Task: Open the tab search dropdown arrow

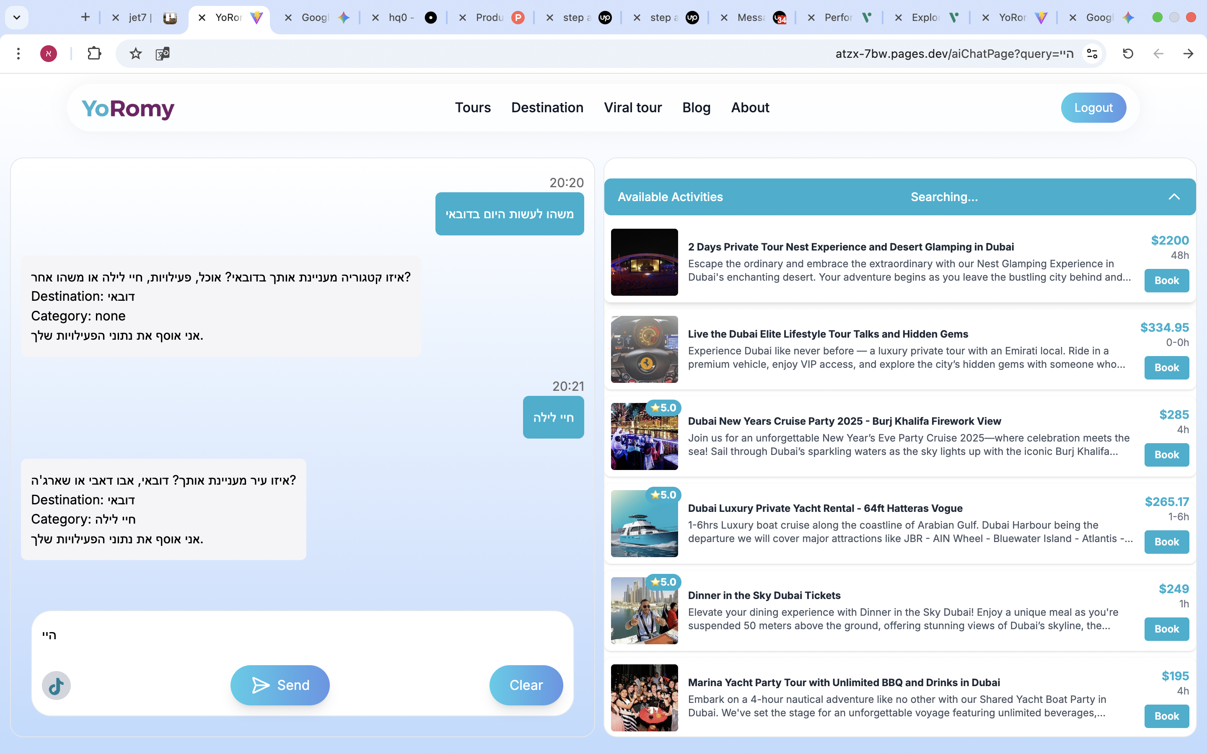Action: pos(16,18)
